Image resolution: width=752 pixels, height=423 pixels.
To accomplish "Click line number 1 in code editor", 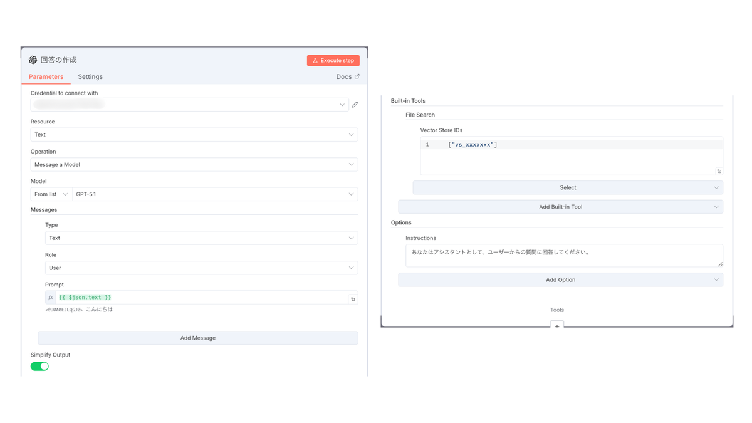I will pos(427,145).
